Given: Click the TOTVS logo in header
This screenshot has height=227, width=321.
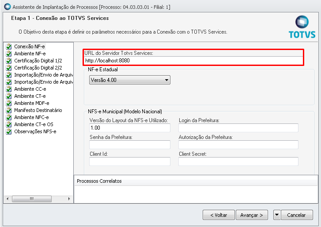Looking at the screenshot, I should point(302,27).
